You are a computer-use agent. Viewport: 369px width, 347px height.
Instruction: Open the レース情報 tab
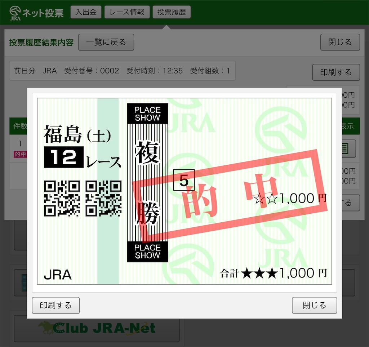(x=127, y=12)
